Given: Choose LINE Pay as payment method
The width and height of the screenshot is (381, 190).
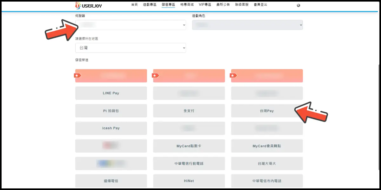Looking at the screenshot, I should pos(111,93).
